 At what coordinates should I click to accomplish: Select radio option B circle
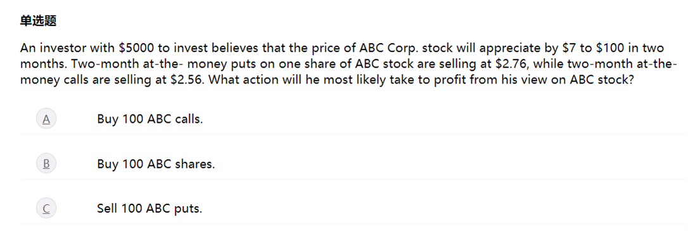coord(46,164)
